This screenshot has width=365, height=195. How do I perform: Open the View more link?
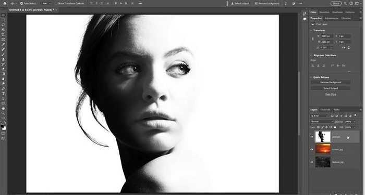[x=331, y=94]
